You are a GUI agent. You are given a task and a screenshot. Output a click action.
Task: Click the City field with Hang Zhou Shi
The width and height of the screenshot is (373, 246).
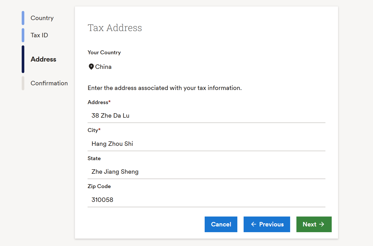[206, 144]
